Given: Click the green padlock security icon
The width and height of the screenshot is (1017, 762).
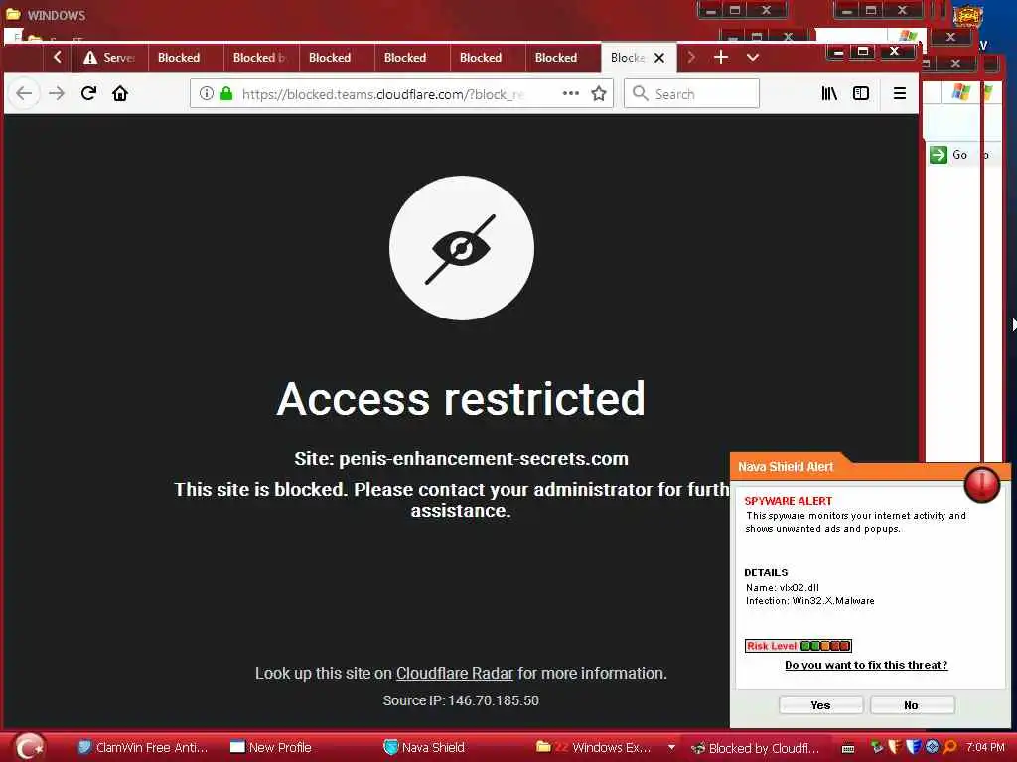Looking at the screenshot, I should pos(226,93).
